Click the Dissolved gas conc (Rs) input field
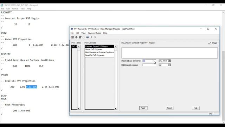 (x=149, y=61)
